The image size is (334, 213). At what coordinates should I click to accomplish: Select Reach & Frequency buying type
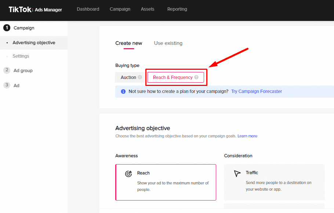click(x=173, y=77)
